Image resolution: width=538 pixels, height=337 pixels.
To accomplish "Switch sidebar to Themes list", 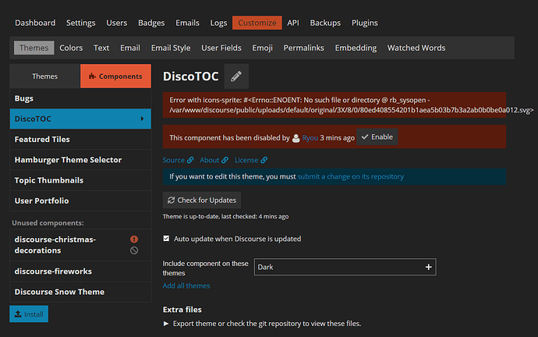I will [45, 76].
